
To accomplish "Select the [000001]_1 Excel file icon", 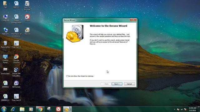I will 5,97.
